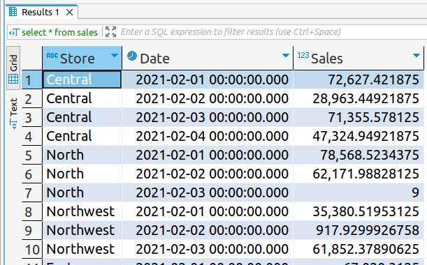Click the date cell in row 10

click(x=208, y=249)
